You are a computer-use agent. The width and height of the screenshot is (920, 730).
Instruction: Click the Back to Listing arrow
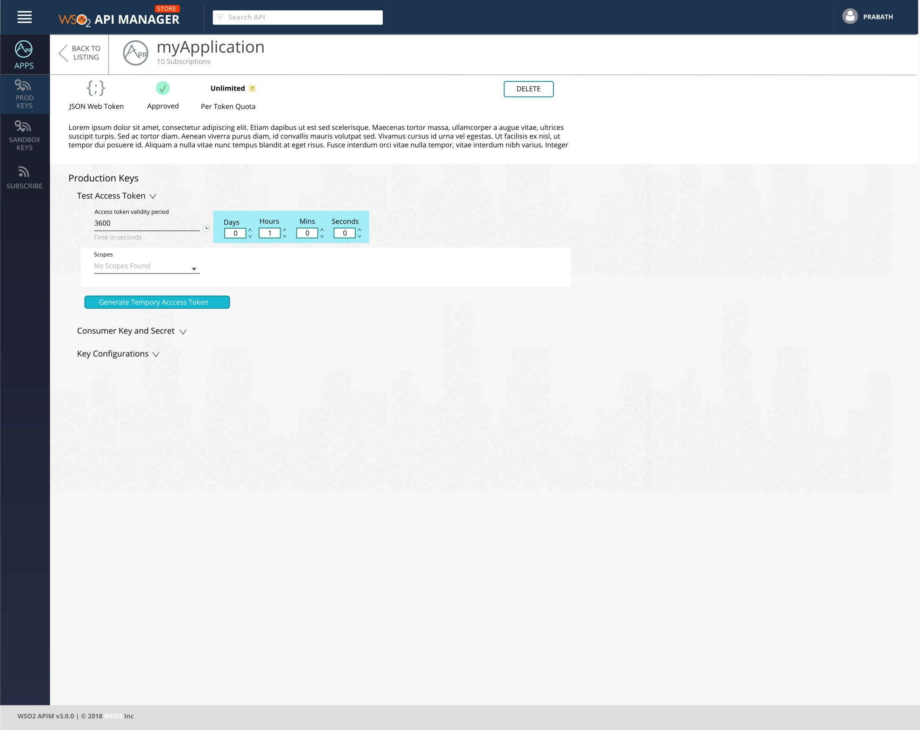tap(64, 53)
